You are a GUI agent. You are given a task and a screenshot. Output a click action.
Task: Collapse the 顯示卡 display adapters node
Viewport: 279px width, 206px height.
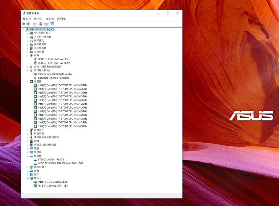coord(28,178)
